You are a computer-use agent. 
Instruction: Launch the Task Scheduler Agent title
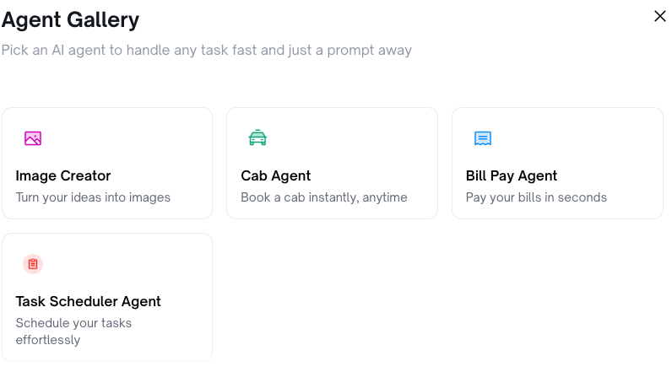coord(89,301)
